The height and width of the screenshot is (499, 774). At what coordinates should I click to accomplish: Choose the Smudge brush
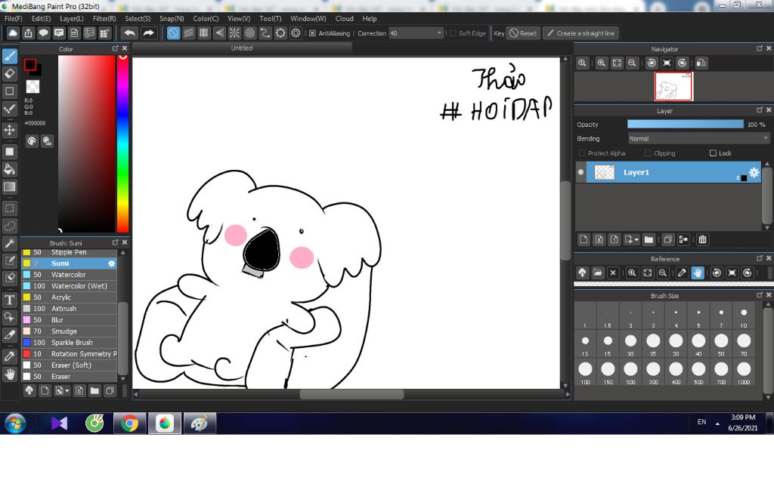69,331
